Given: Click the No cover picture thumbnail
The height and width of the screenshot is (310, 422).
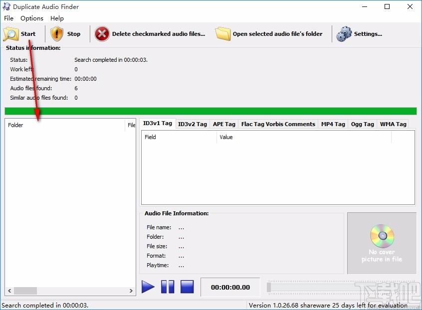Looking at the screenshot, I should (x=382, y=243).
